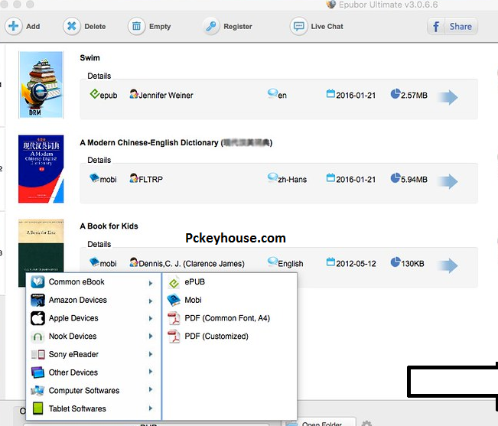
Task: Click the Dennis, C. J. author entry
Action: (x=187, y=263)
